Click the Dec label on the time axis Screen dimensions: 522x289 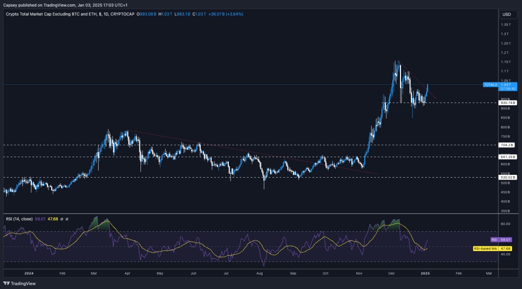[391, 273]
